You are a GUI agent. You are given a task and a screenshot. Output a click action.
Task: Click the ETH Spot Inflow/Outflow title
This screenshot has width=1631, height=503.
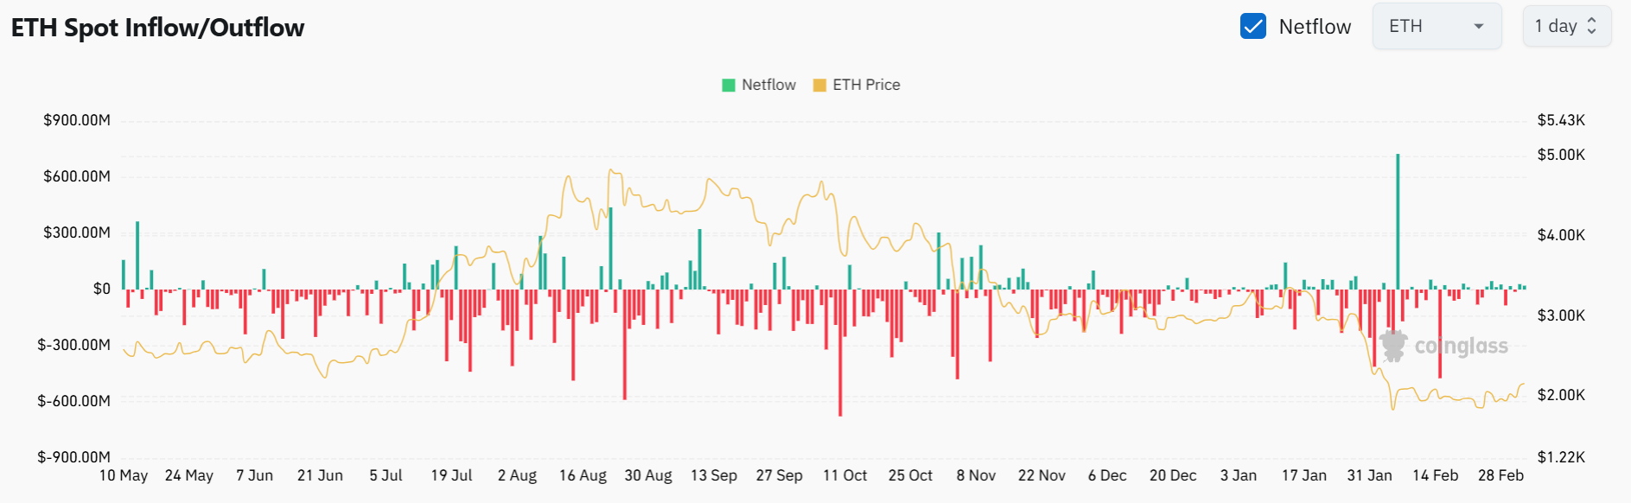click(157, 28)
